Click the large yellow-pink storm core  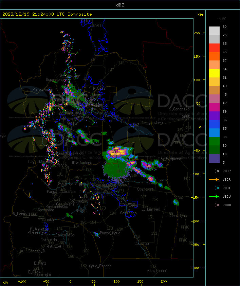pyautogui.click(x=117, y=152)
